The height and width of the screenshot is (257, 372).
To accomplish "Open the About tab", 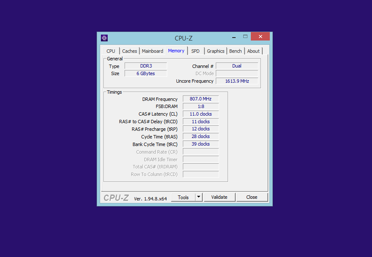I will coord(253,51).
